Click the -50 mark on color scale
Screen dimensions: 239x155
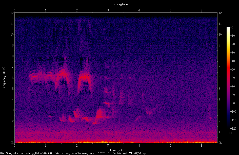coord(233,70)
